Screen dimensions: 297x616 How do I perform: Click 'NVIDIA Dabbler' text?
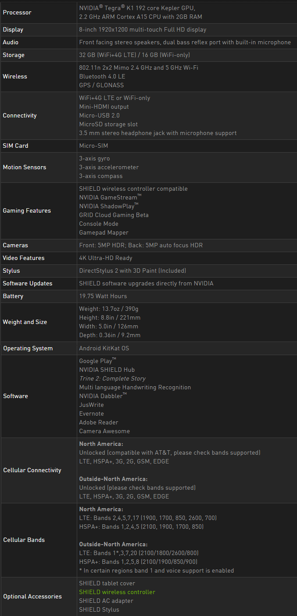(x=103, y=396)
